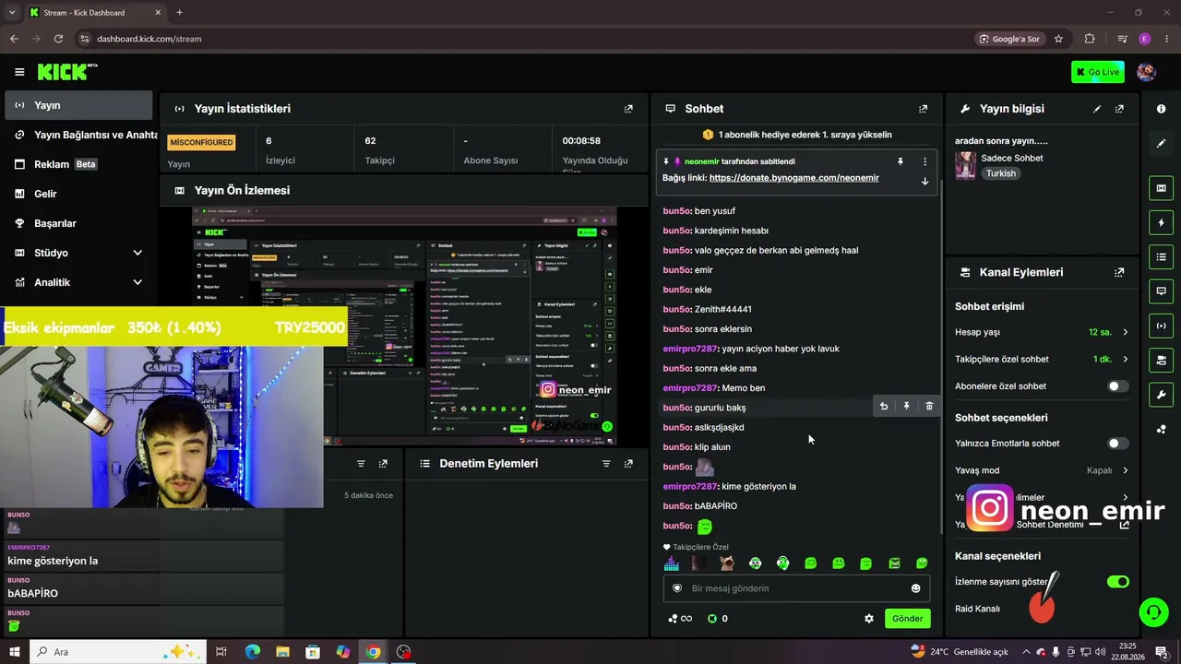Click the Kick logo

[x=67, y=72]
